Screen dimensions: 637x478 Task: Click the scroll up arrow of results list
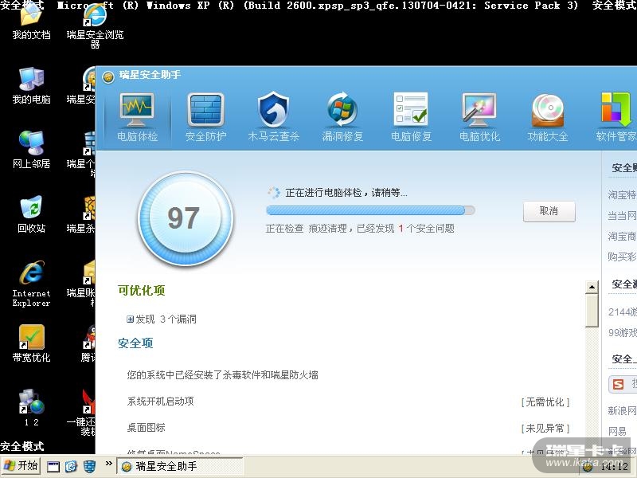[x=592, y=288]
